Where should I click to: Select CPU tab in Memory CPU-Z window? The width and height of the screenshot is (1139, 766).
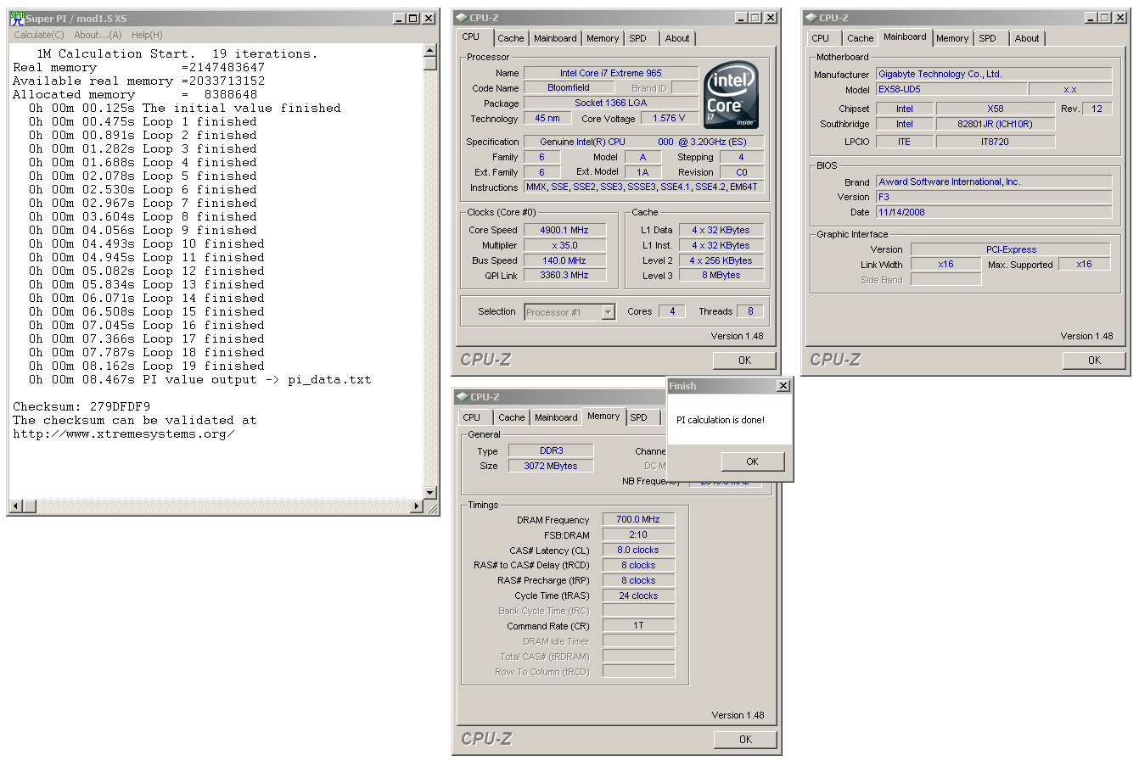pos(472,417)
